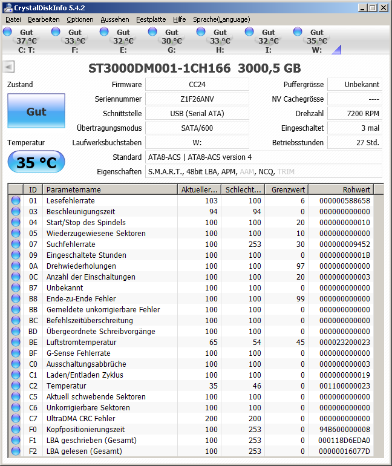Click status orb for Wiederzugewiesene Sektoren
Screen dimensions: 392x466
[16, 233]
